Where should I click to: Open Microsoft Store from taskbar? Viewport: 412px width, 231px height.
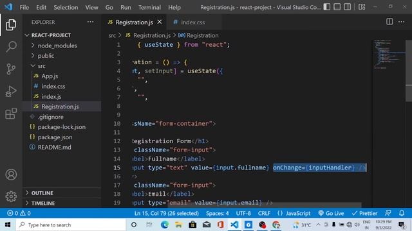(x=192, y=225)
